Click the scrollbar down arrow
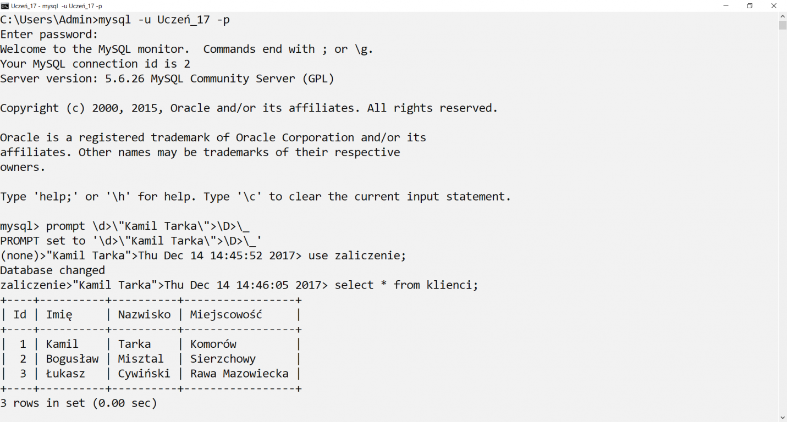Viewport: 787px width, 422px height. (x=782, y=417)
